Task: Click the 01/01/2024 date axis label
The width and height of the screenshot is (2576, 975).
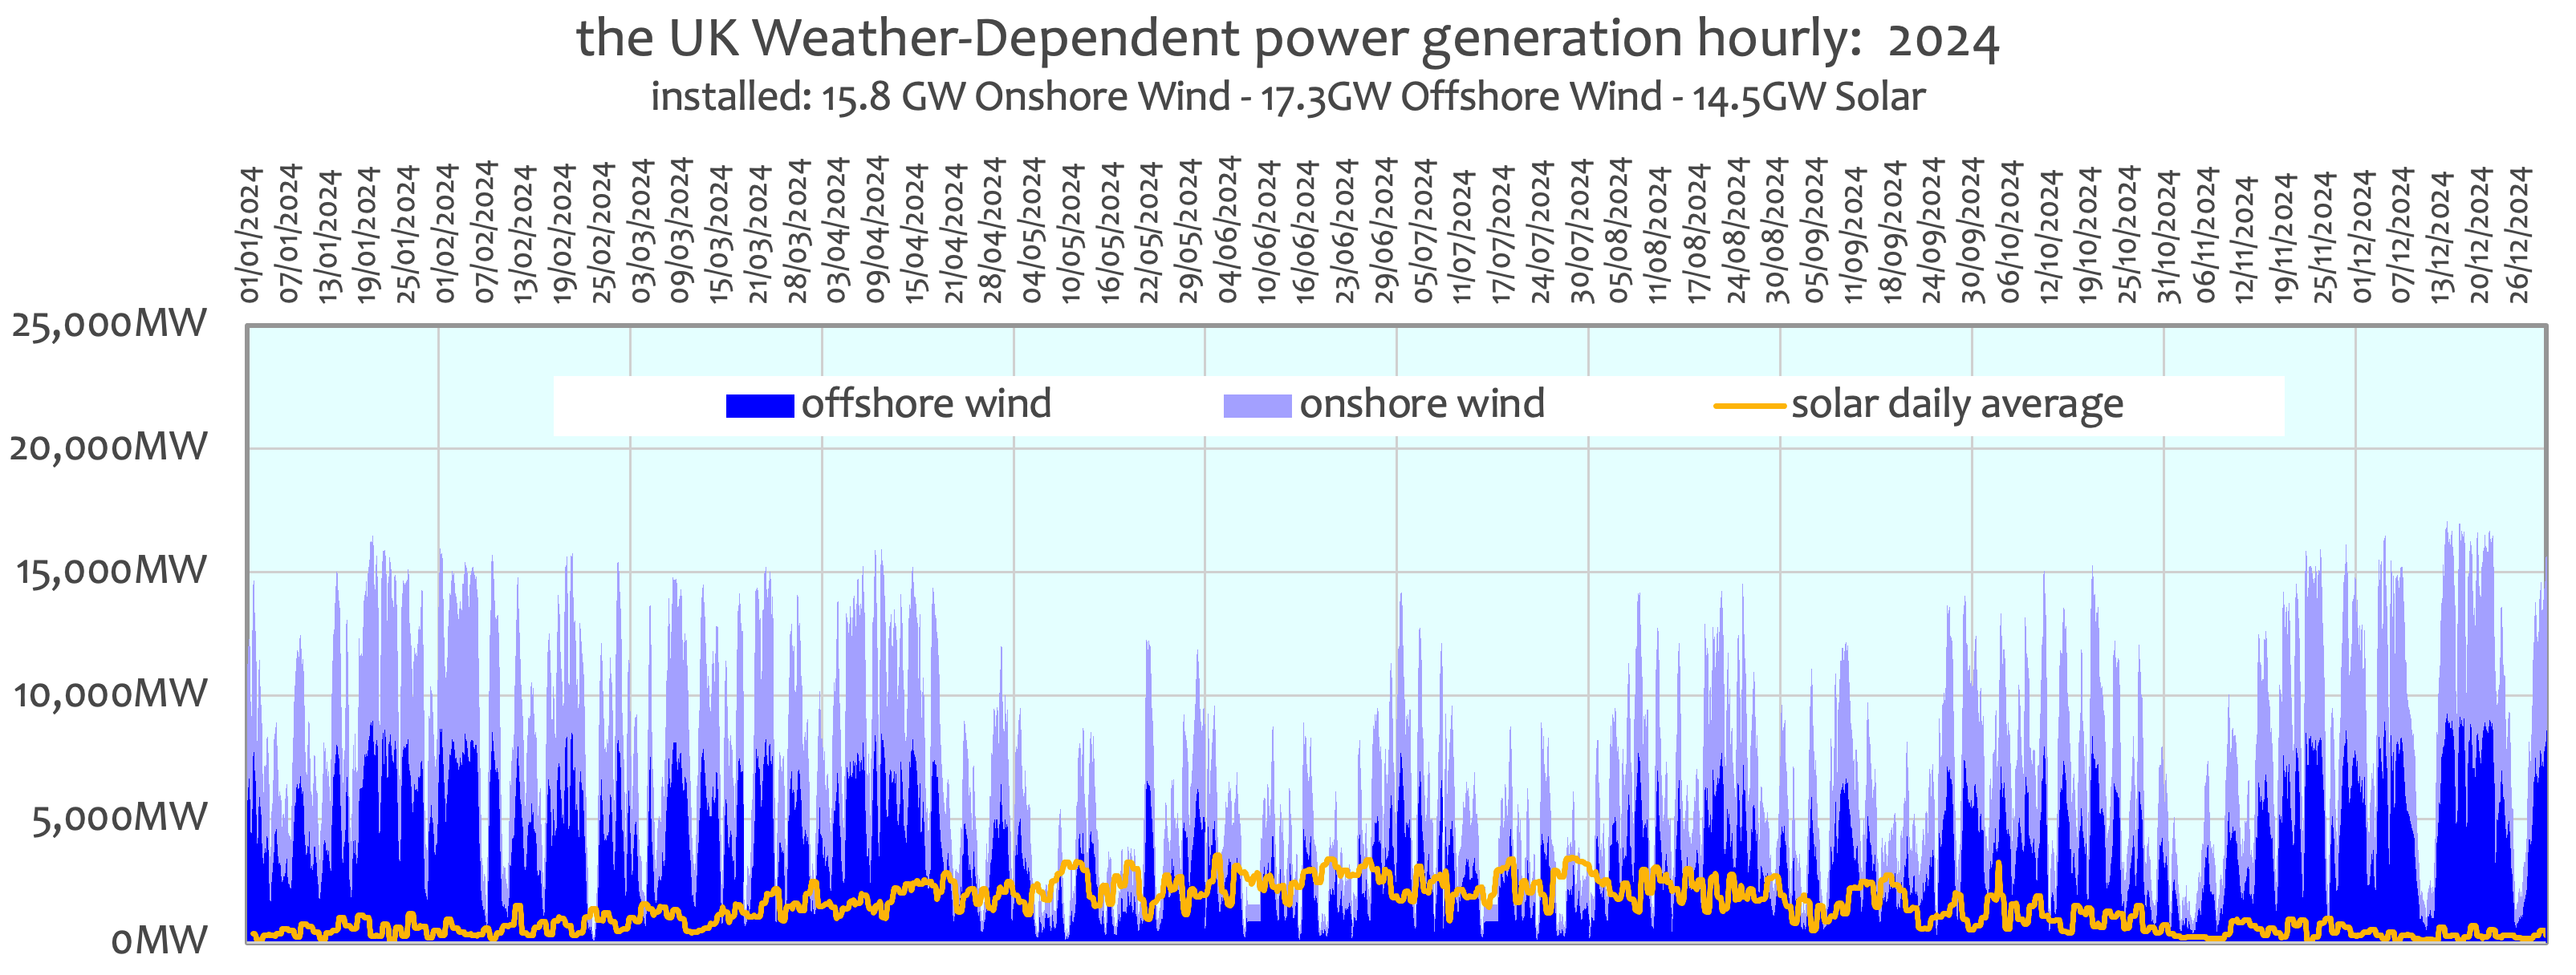Action: tap(250, 235)
